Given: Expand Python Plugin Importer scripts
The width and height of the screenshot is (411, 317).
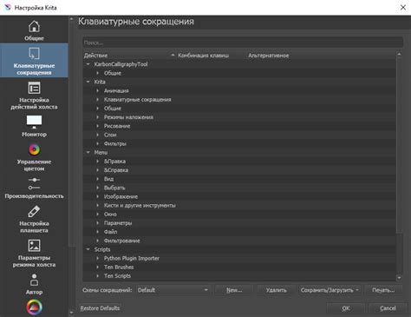Looking at the screenshot, I should [x=98, y=258].
